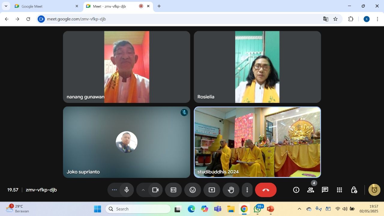Expand video settings chevron beside camera
Image resolution: width=384 pixels, height=216 pixels.
pyautogui.click(x=143, y=190)
